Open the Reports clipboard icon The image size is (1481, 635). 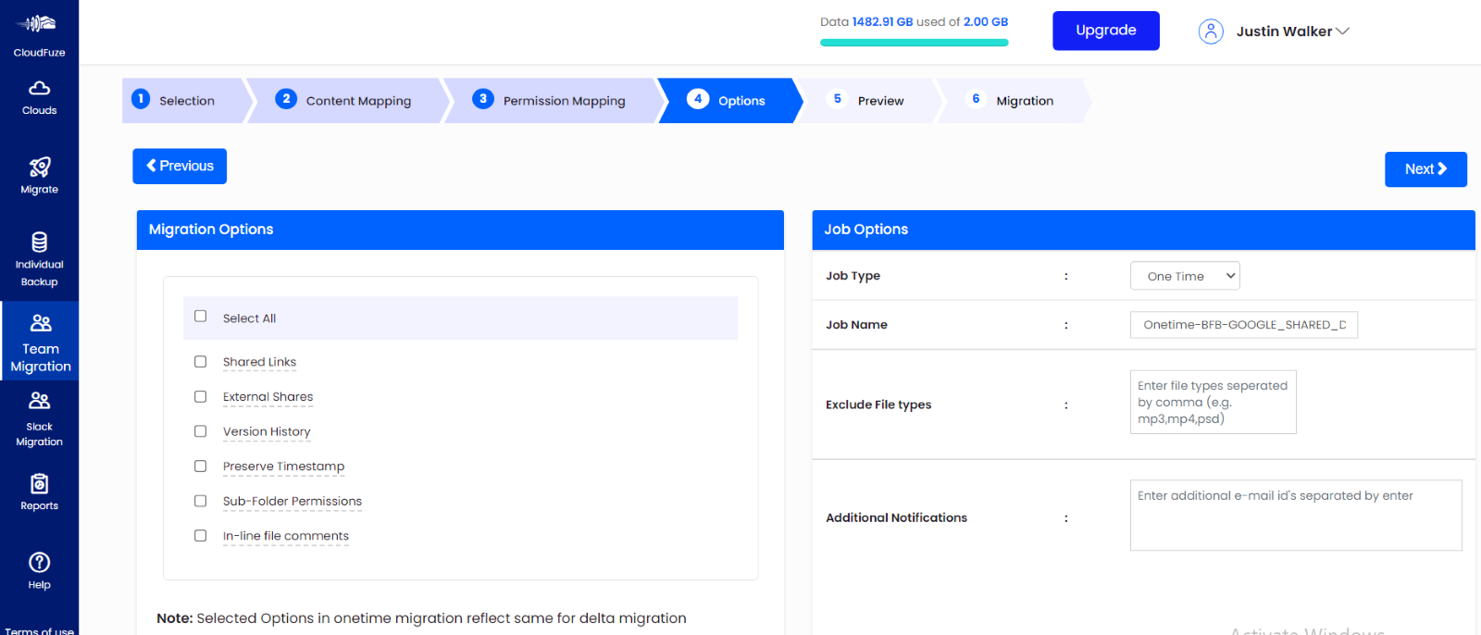click(39, 483)
